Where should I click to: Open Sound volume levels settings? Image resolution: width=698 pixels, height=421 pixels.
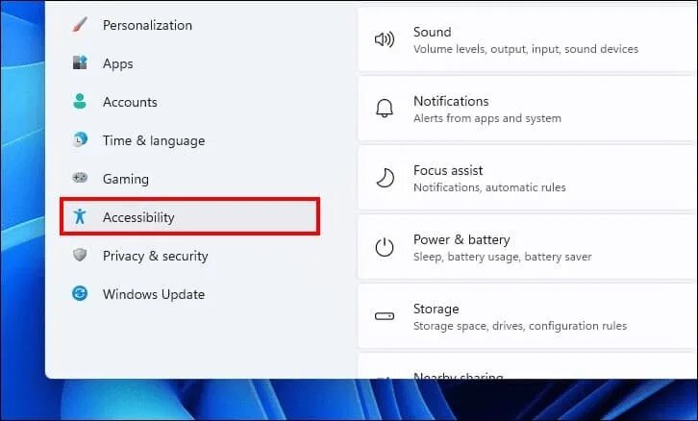pos(528,39)
